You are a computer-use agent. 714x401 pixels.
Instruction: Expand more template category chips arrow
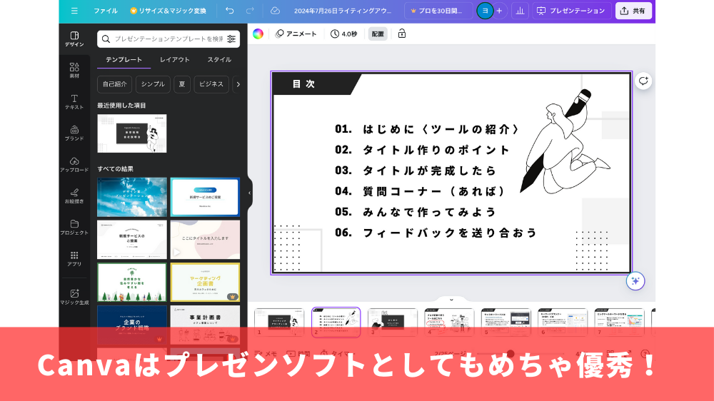coord(238,84)
